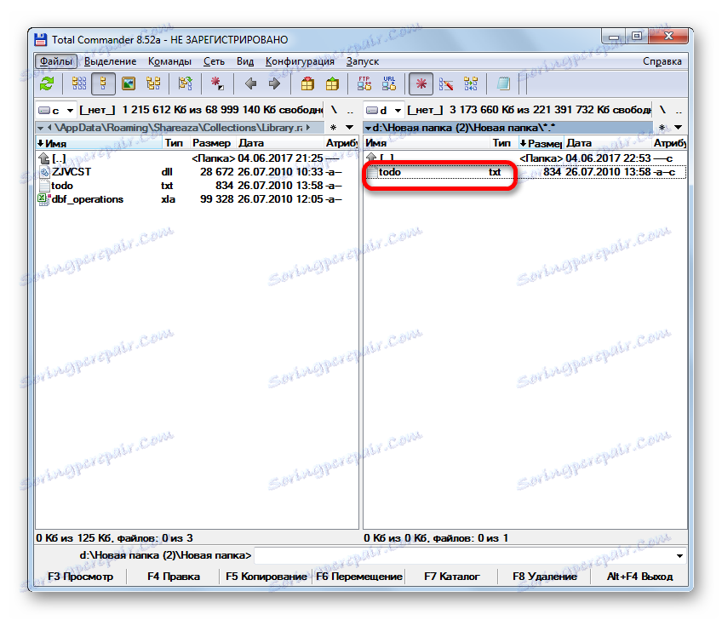Open the FTP connect icon

click(364, 83)
